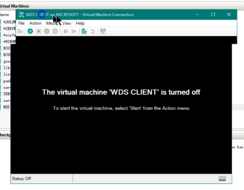This screenshot has width=244, height=190.
Task: Select the '*SERVE' VM row in Hyper-V Manager
Action: tap(8, 29)
